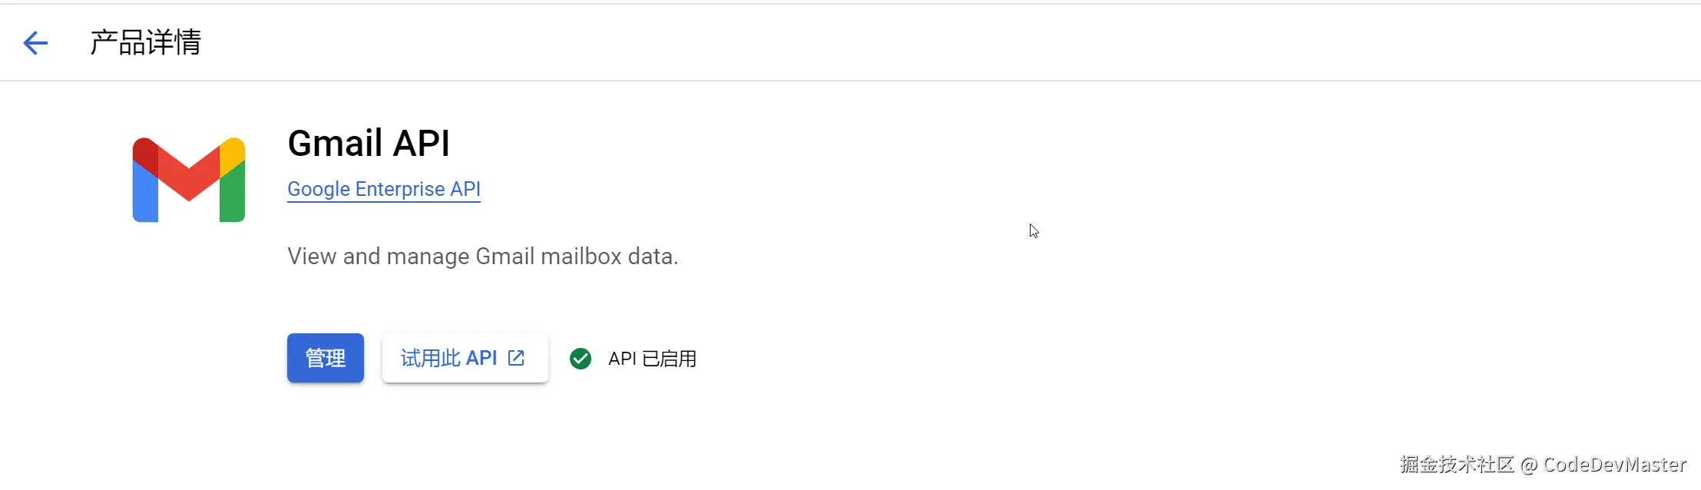This screenshot has width=1701, height=490.
Task: Click the green right bar of Gmail logo
Action: coord(233,200)
